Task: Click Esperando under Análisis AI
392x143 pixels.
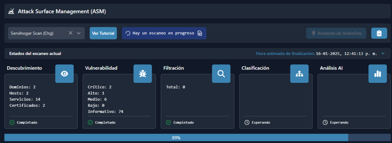Action: 339,122
